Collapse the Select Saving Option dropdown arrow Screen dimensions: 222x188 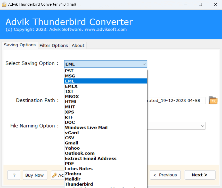[144, 64]
